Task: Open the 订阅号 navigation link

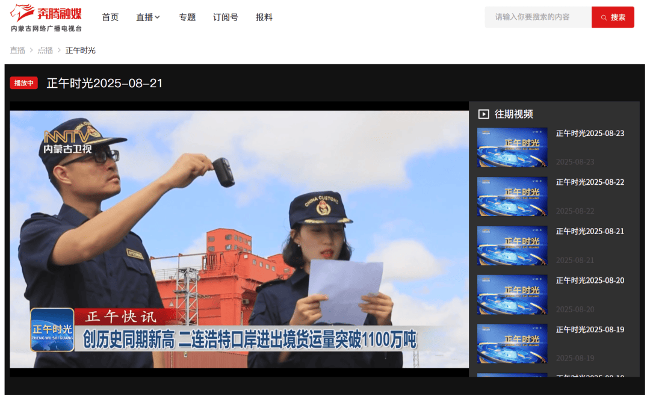Action: (x=226, y=17)
